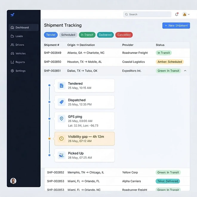Screen dimensions: 197x197
Task: Click the Loads folder icon
Action: click(x=12, y=36)
